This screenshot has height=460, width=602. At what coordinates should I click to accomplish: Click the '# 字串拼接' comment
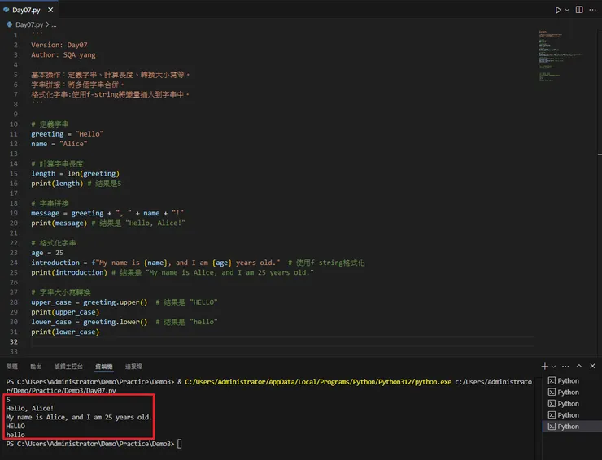point(50,203)
